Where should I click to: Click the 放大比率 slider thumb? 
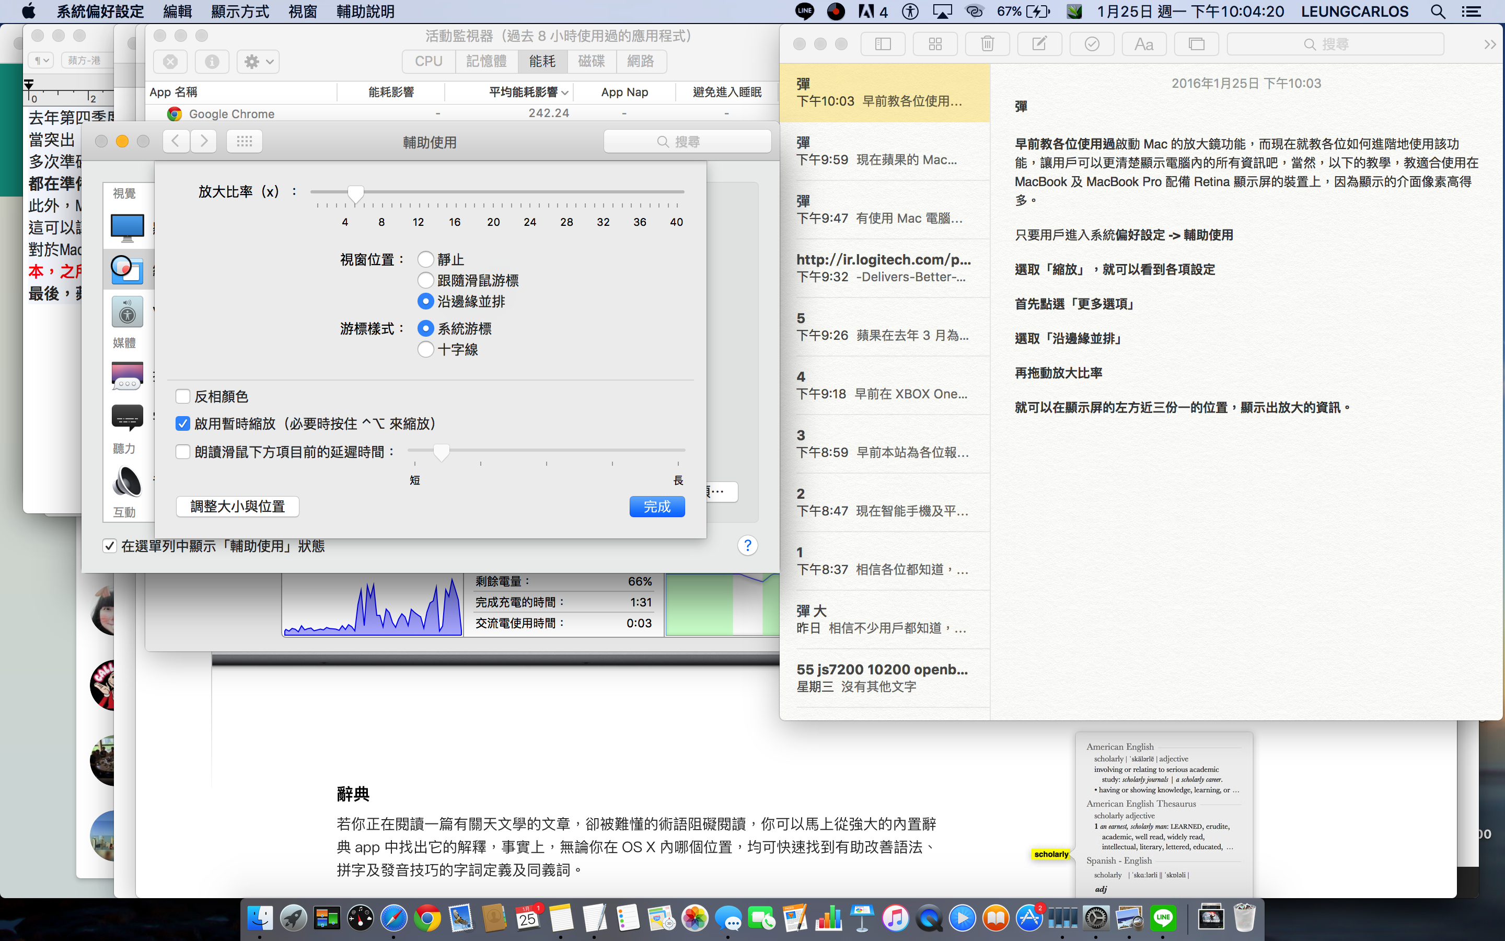point(356,194)
